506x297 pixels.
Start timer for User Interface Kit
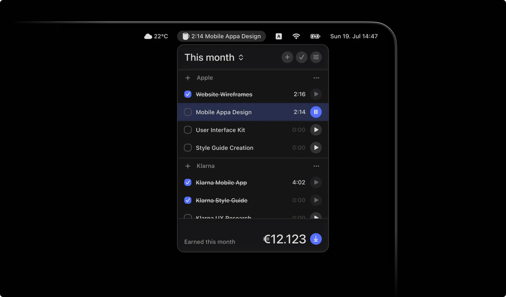click(316, 130)
